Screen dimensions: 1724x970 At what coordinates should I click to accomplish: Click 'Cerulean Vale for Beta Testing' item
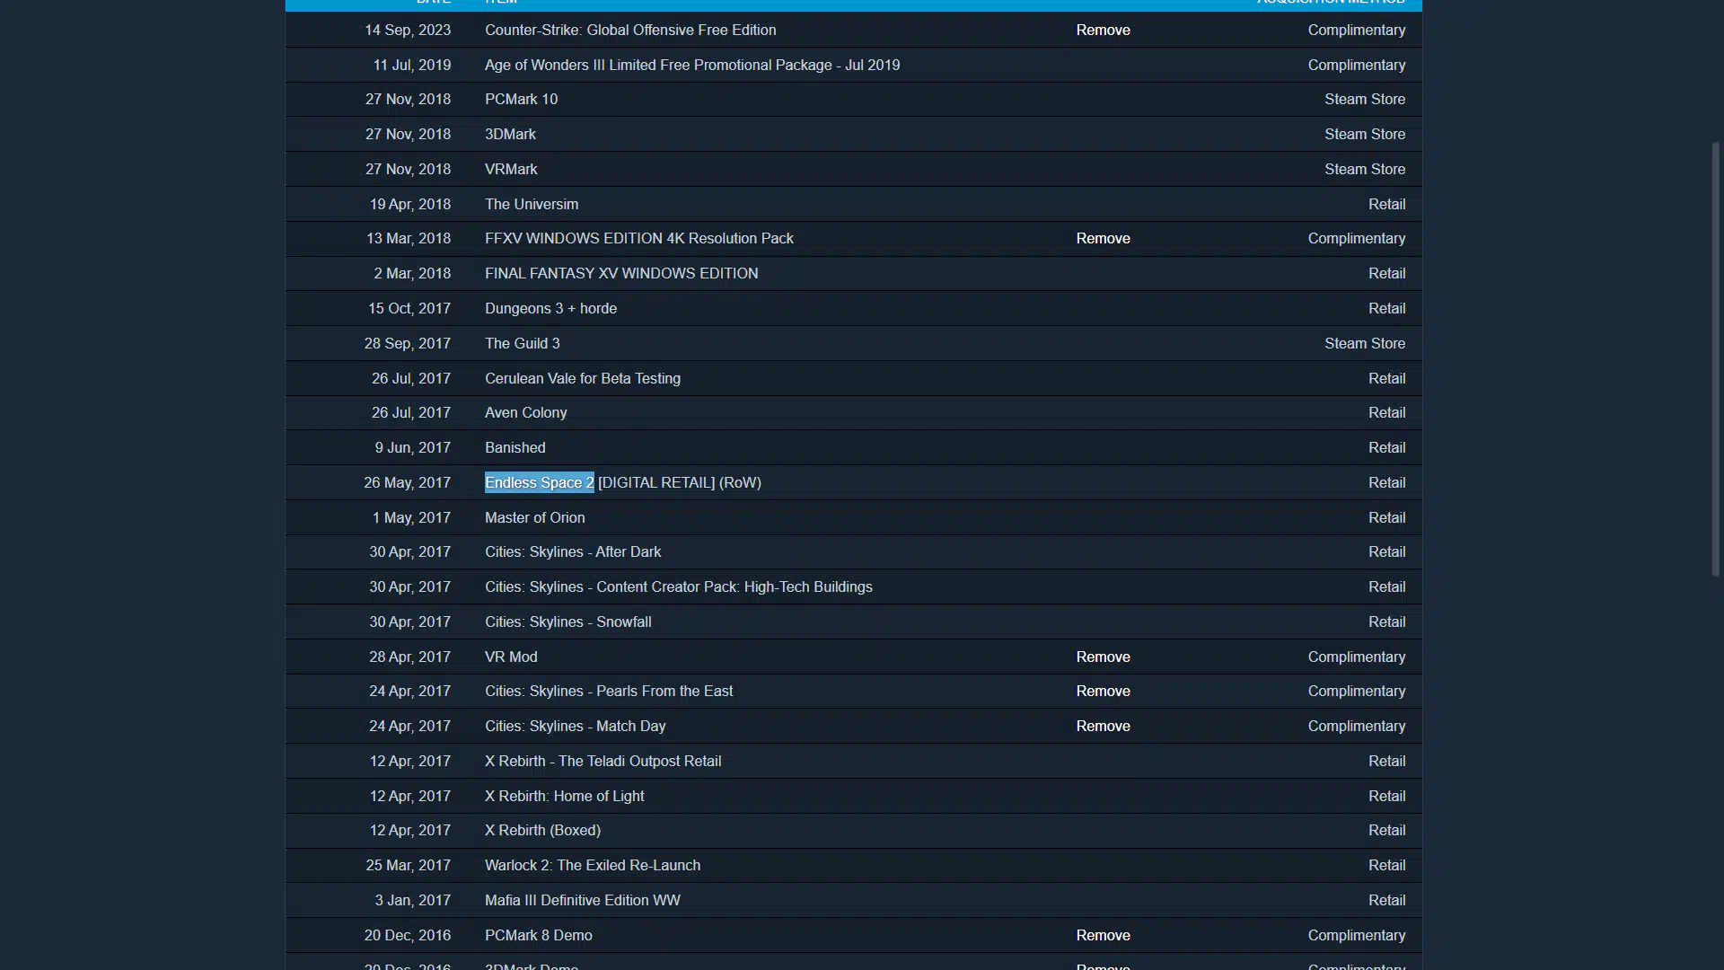tap(583, 378)
